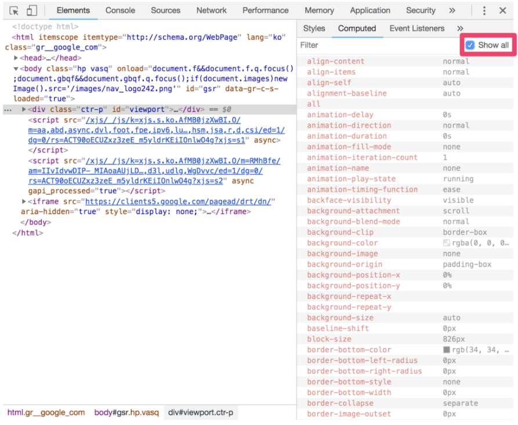Open the Network tab
Image resolution: width=518 pixels, height=425 pixels.
click(211, 10)
